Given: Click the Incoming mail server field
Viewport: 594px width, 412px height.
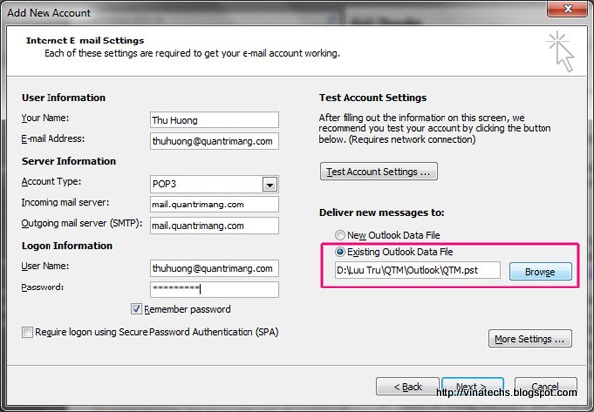Looking at the screenshot, I should (215, 205).
